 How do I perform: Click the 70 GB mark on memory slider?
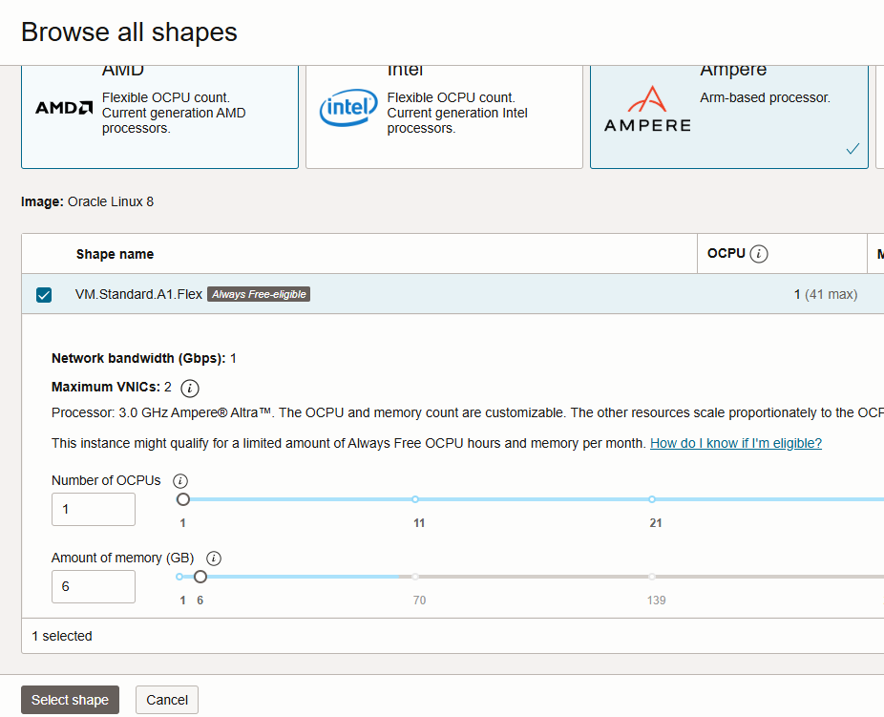pyautogui.click(x=415, y=577)
